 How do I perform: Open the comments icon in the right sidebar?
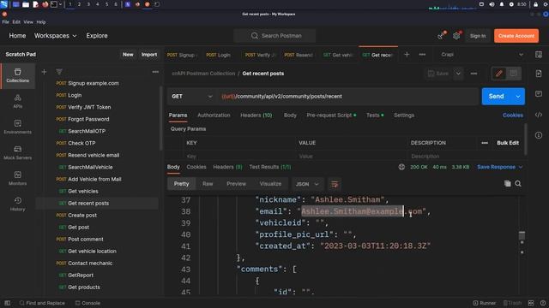pyautogui.click(x=539, y=94)
